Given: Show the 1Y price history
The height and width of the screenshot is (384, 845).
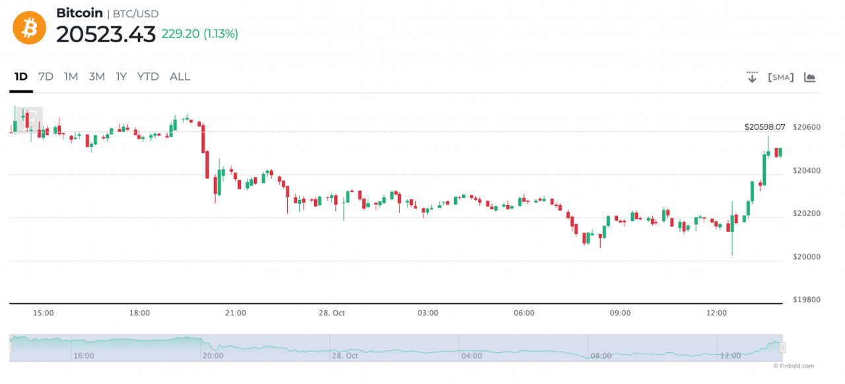Looking at the screenshot, I should (x=121, y=77).
